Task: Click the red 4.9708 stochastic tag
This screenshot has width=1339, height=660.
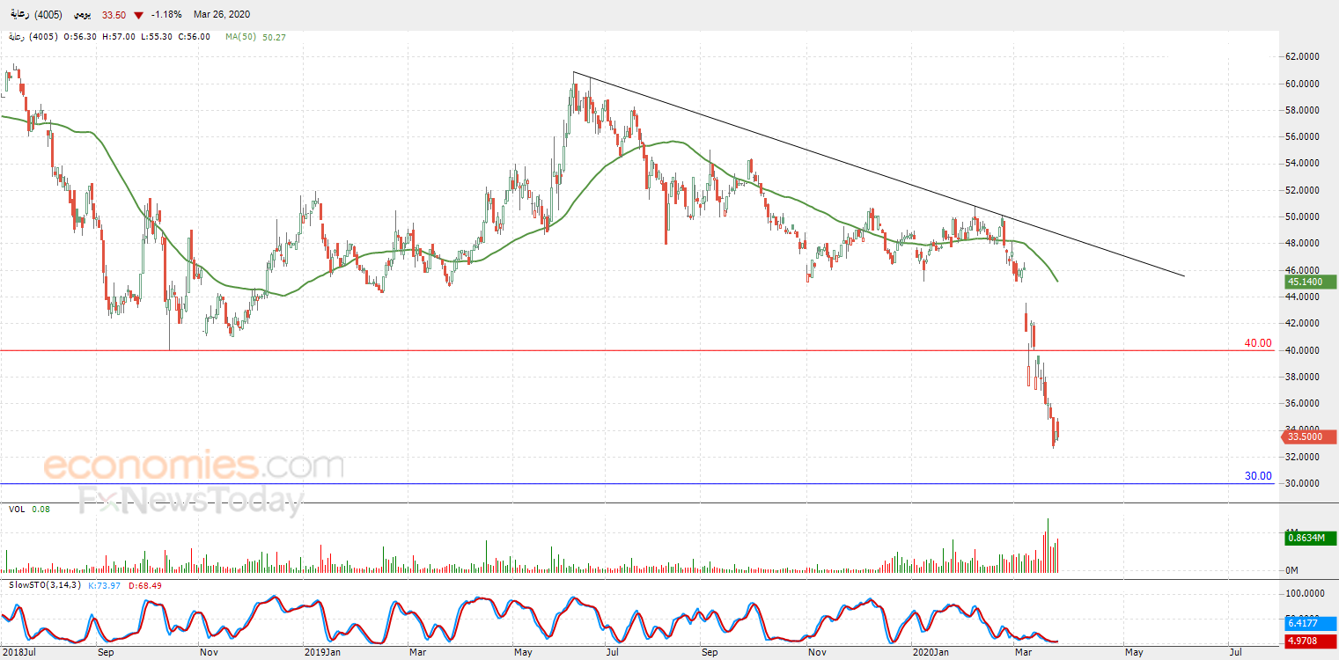Action: [1310, 641]
